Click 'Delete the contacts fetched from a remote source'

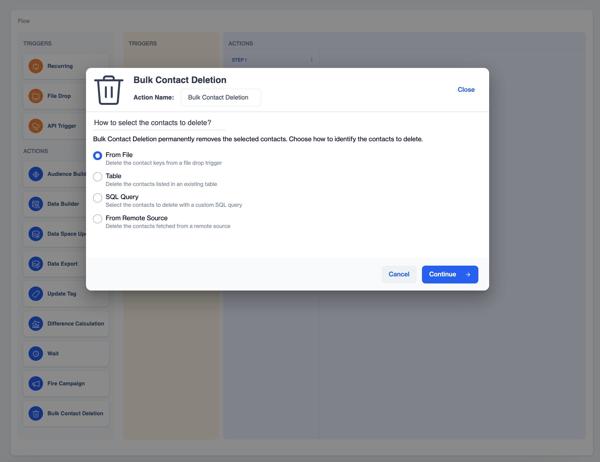tap(168, 226)
